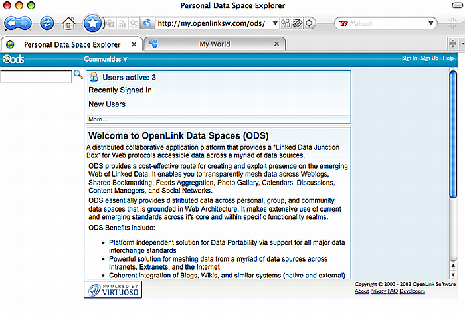This screenshot has width=465, height=316.
Task: Click the Powered by Virtuoso badge
Action: tap(110, 289)
